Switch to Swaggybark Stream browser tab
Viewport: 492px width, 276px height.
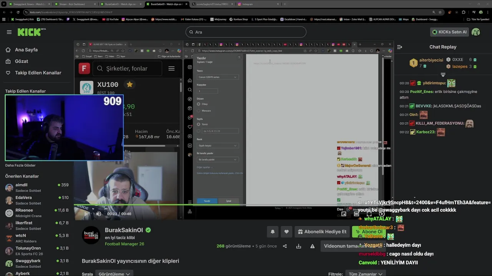pyautogui.click(x=29, y=4)
